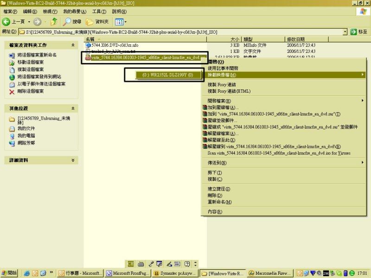Click the icon beside 移動這個檔案
Viewport: 371px width, 278px height.
(x=12, y=63)
